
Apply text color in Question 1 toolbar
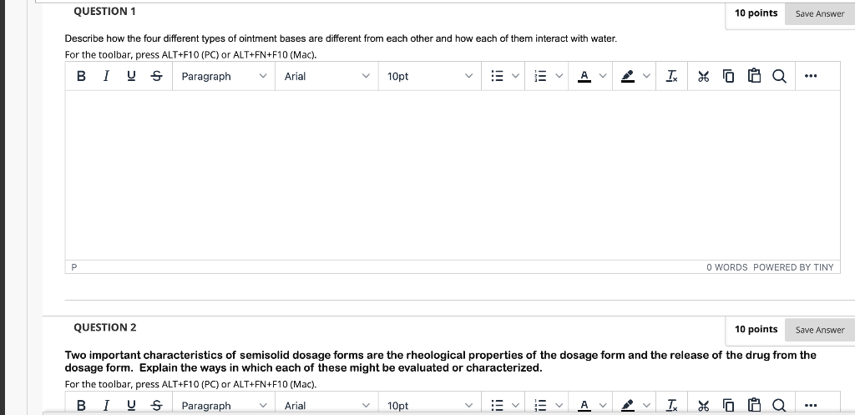coord(584,76)
